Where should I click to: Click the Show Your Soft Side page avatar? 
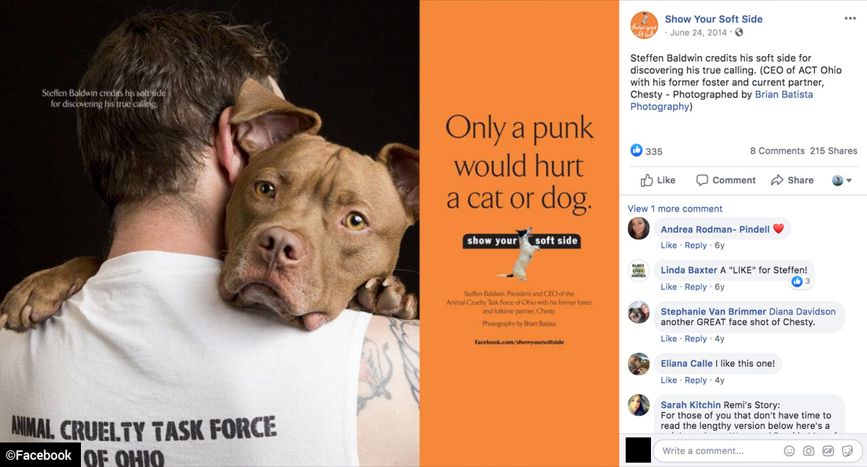[x=644, y=25]
